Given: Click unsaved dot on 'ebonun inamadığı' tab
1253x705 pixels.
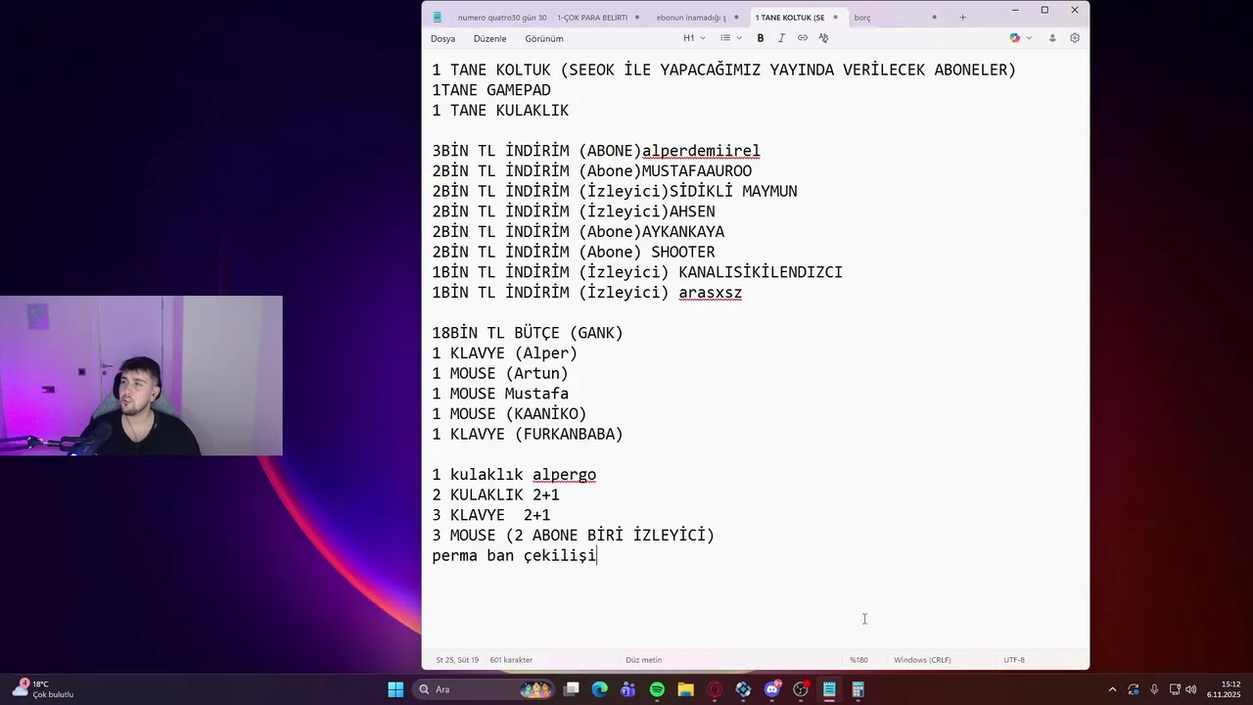Looking at the screenshot, I should [x=736, y=18].
